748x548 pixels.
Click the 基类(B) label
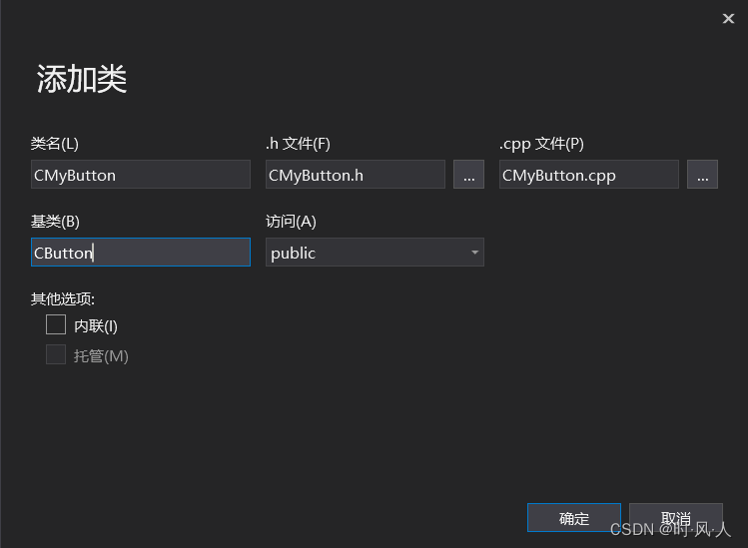(x=55, y=222)
